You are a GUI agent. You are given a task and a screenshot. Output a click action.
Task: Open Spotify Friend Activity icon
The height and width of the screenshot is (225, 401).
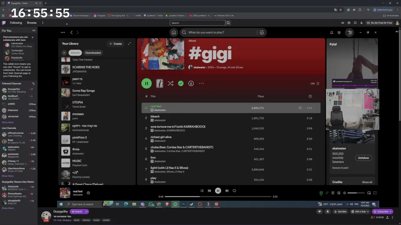pos(339,32)
